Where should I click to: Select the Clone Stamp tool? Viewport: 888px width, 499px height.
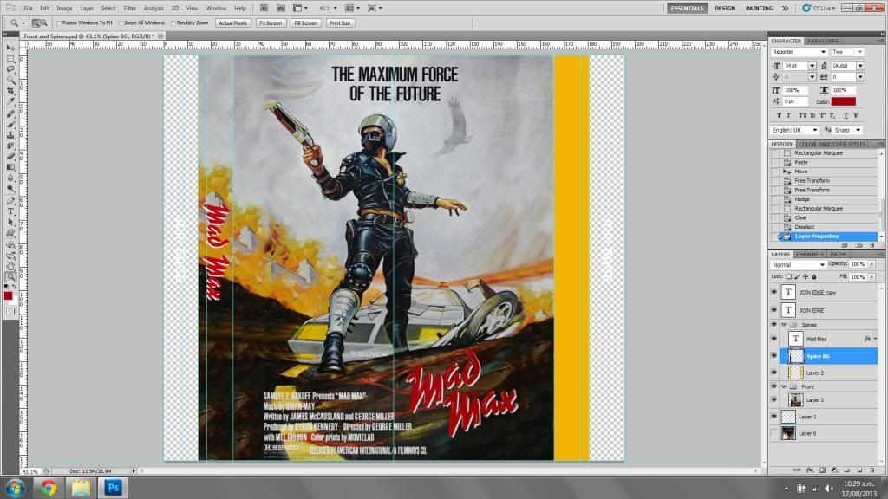[x=10, y=134]
